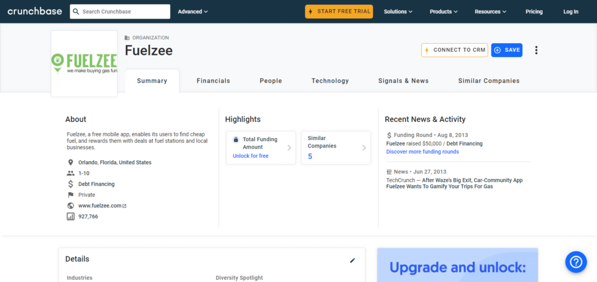This screenshot has width=597, height=282.
Task: Expand the Solutions menu
Action: point(398,12)
